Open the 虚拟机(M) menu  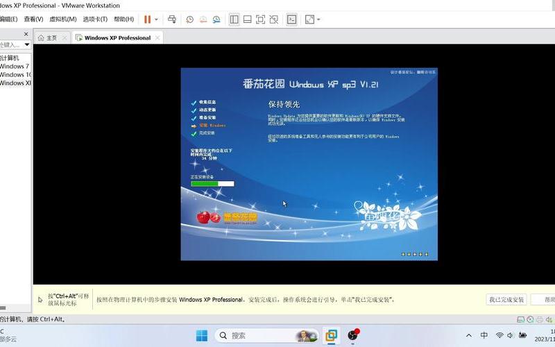pyautogui.click(x=63, y=19)
